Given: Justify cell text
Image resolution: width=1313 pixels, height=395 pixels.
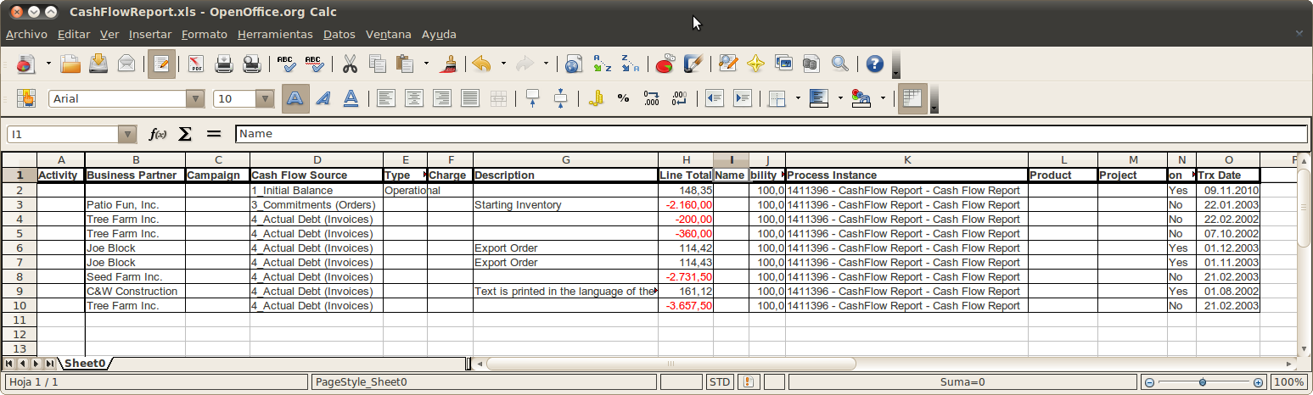Looking at the screenshot, I should coord(469,98).
